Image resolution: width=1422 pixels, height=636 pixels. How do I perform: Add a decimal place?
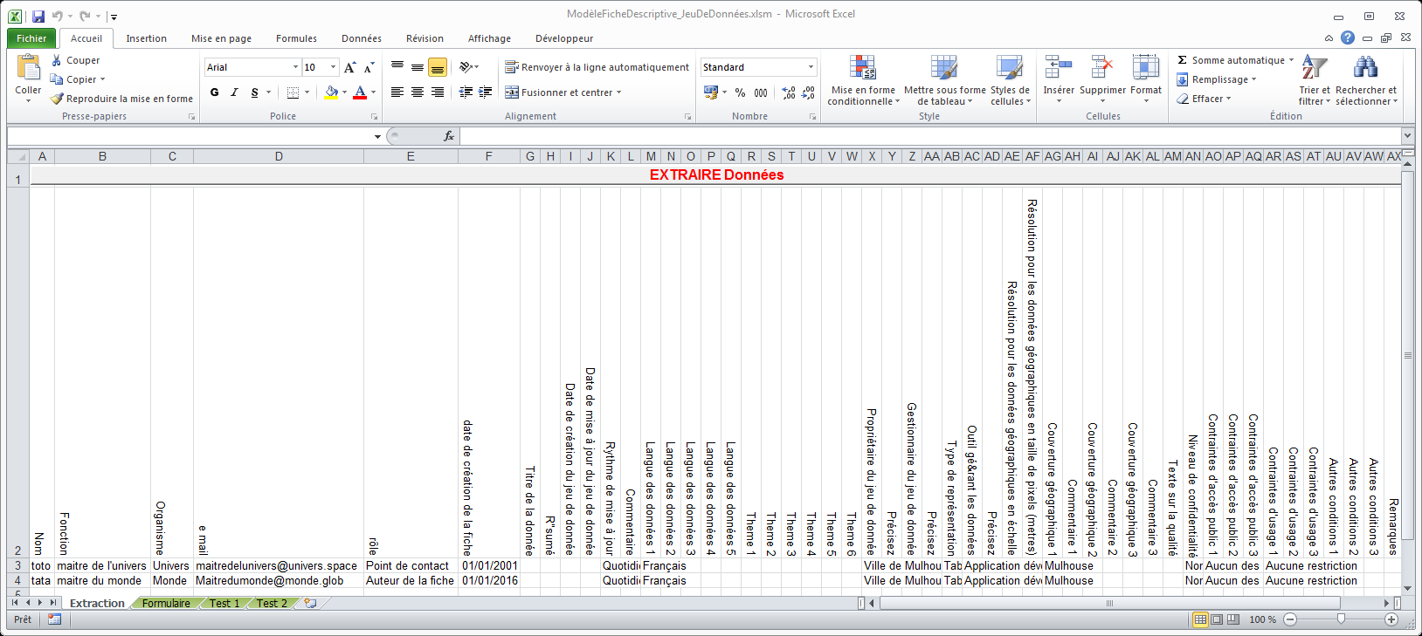789,92
